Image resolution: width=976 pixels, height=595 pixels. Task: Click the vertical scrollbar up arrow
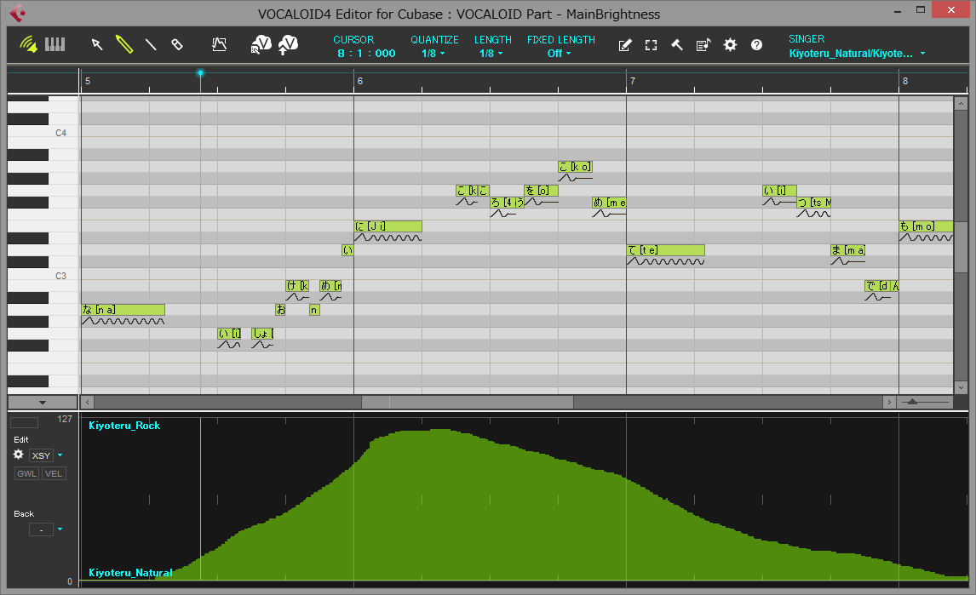[961, 103]
